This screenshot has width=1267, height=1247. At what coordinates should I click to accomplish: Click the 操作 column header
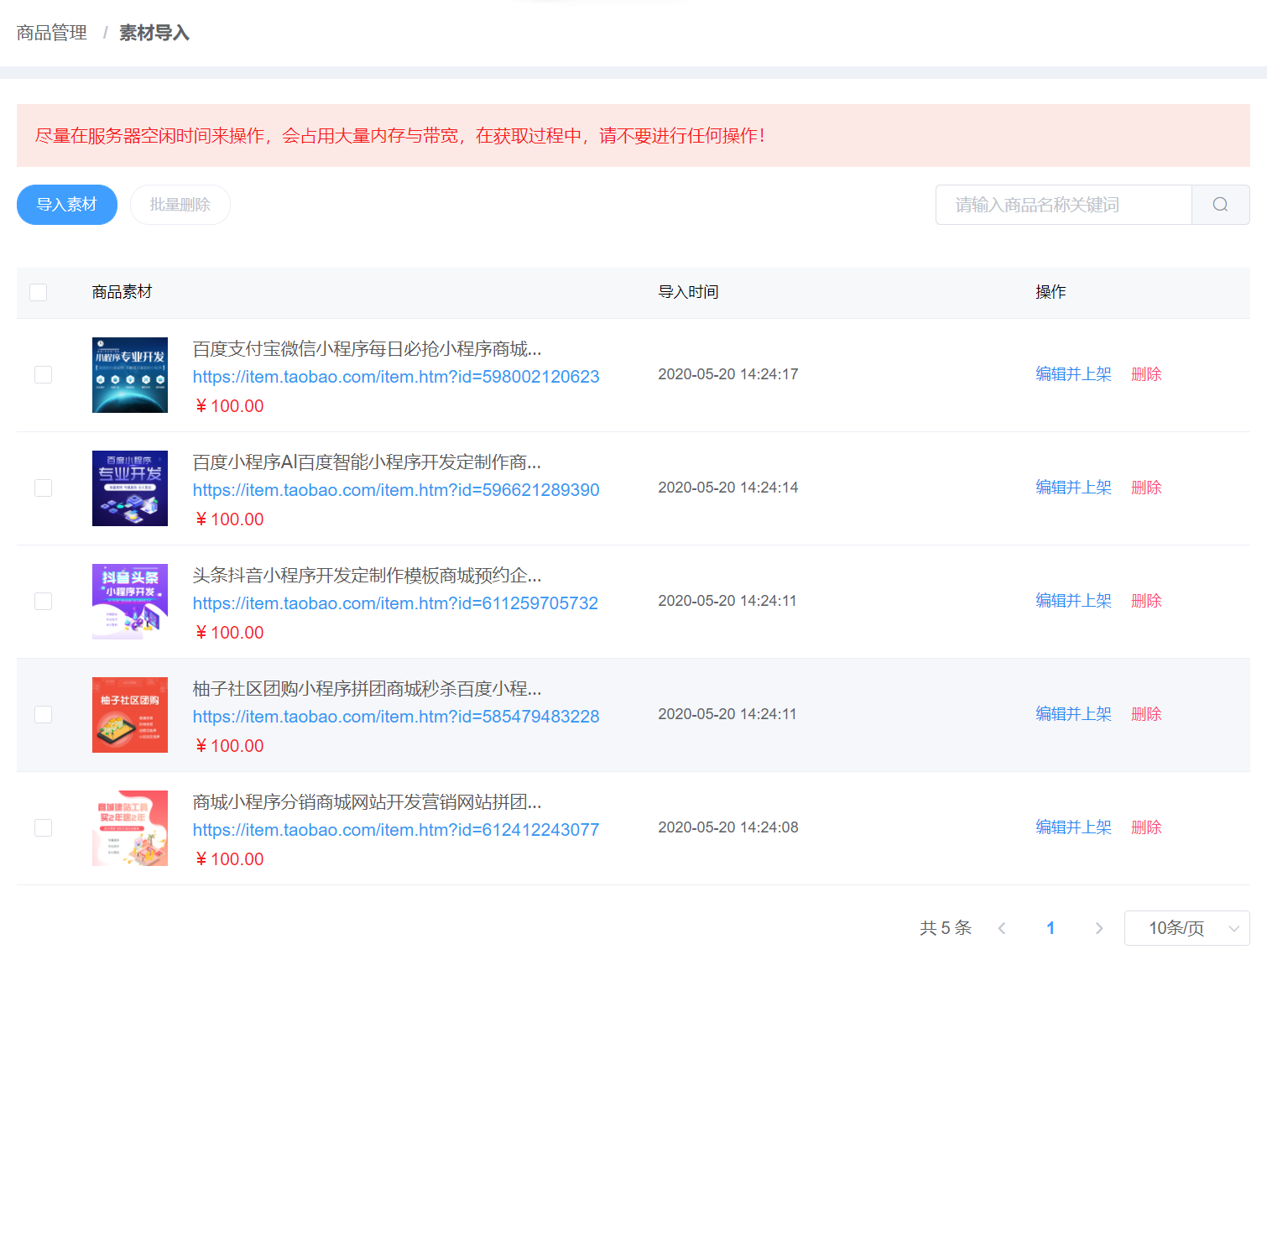pos(1051,292)
